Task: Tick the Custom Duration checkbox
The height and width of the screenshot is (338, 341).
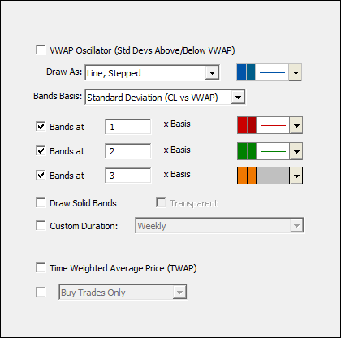Action: point(41,225)
